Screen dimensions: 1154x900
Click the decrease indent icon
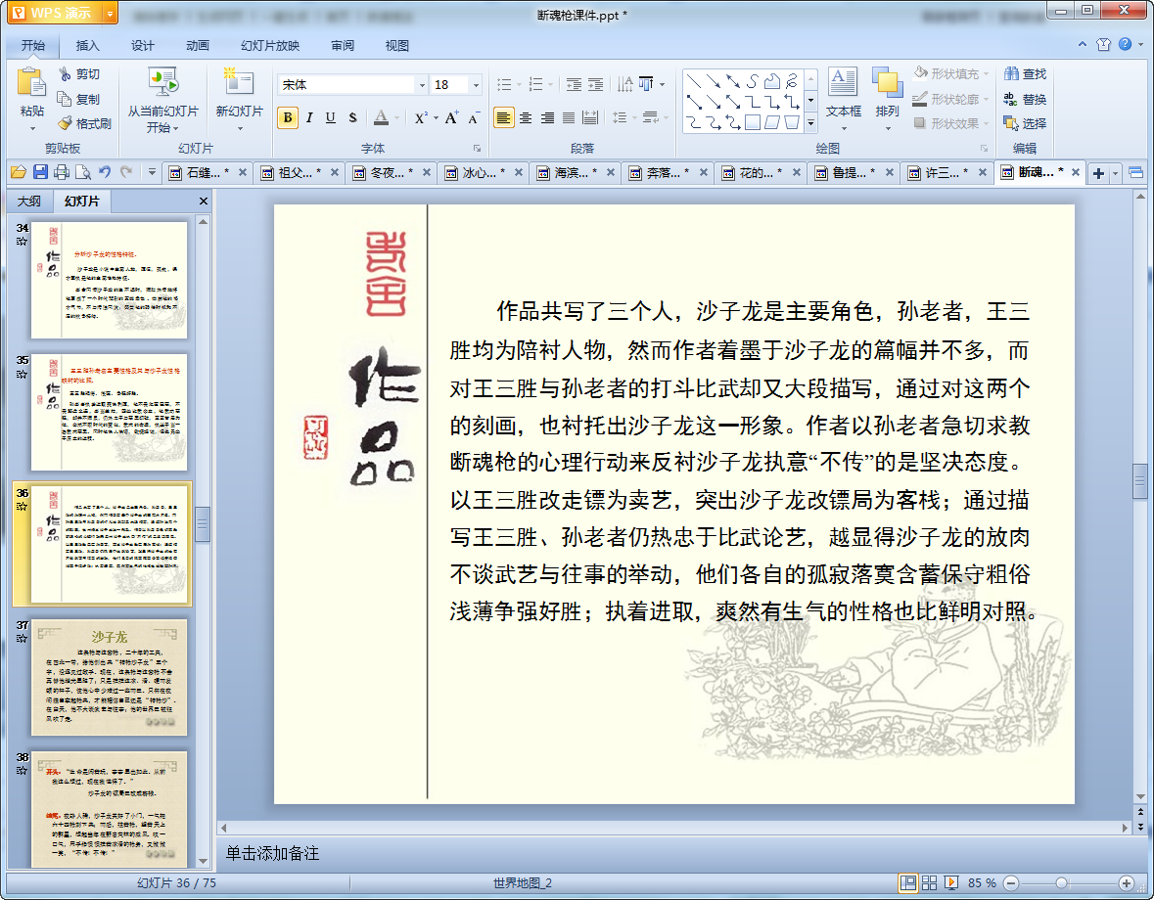[574, 84]
